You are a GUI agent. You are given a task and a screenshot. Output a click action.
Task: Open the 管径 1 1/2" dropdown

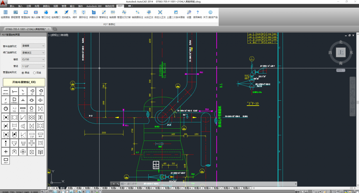point(33,66)
